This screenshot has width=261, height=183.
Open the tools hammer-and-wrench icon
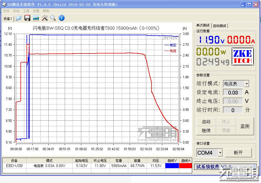[45, 18]
